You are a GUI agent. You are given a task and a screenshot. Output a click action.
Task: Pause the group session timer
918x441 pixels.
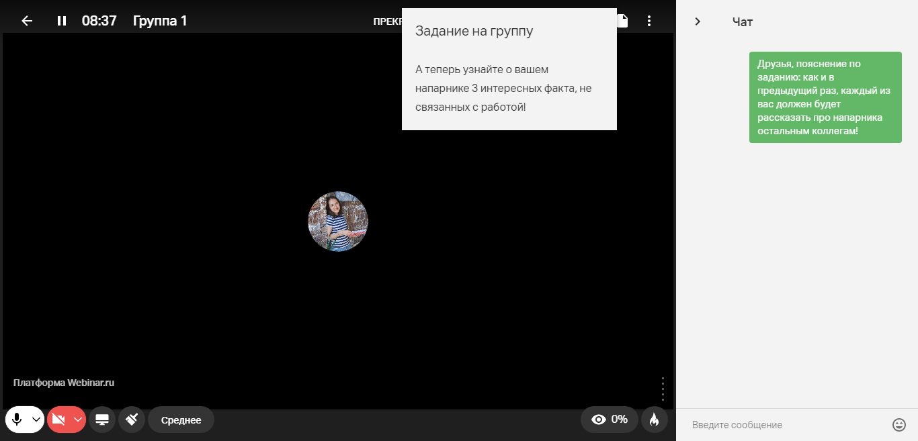pyautogui.click(x=62, y=21)
